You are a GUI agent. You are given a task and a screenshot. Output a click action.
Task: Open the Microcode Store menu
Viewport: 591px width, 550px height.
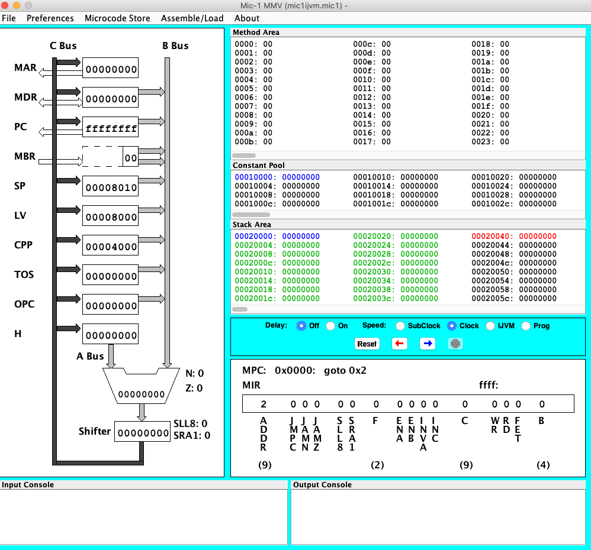coord(117,18)
